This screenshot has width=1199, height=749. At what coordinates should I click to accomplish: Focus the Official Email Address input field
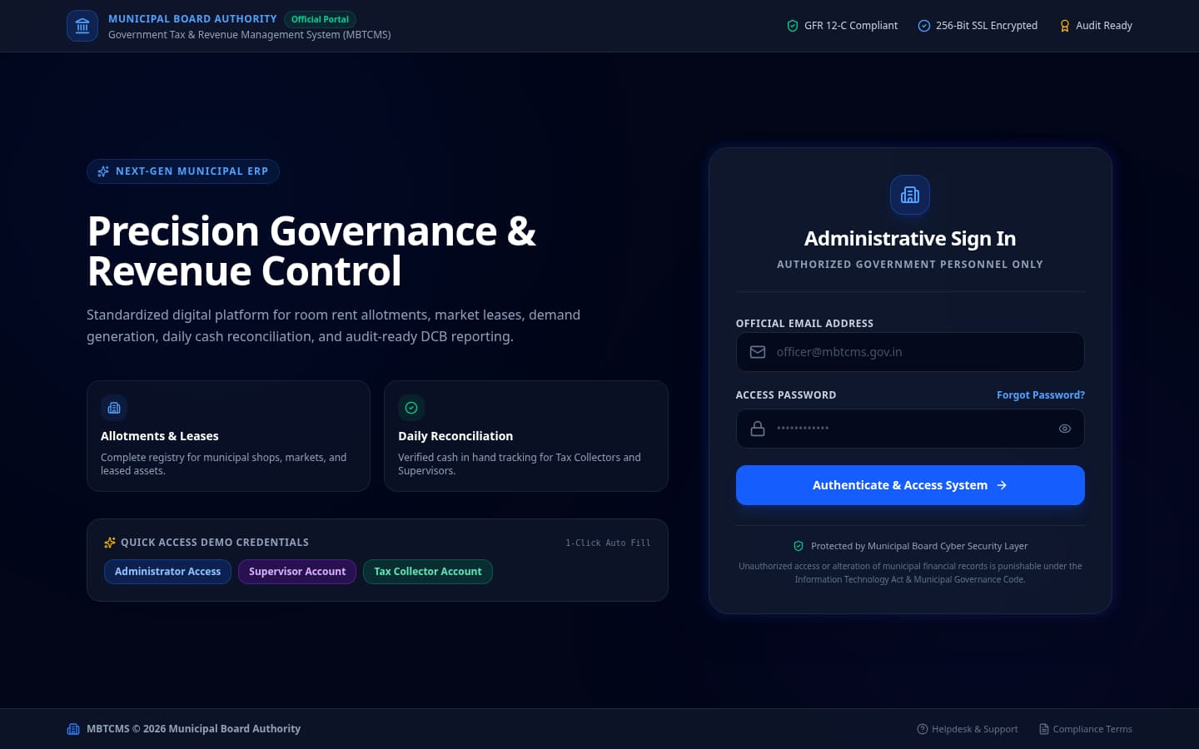click(910, 352)
